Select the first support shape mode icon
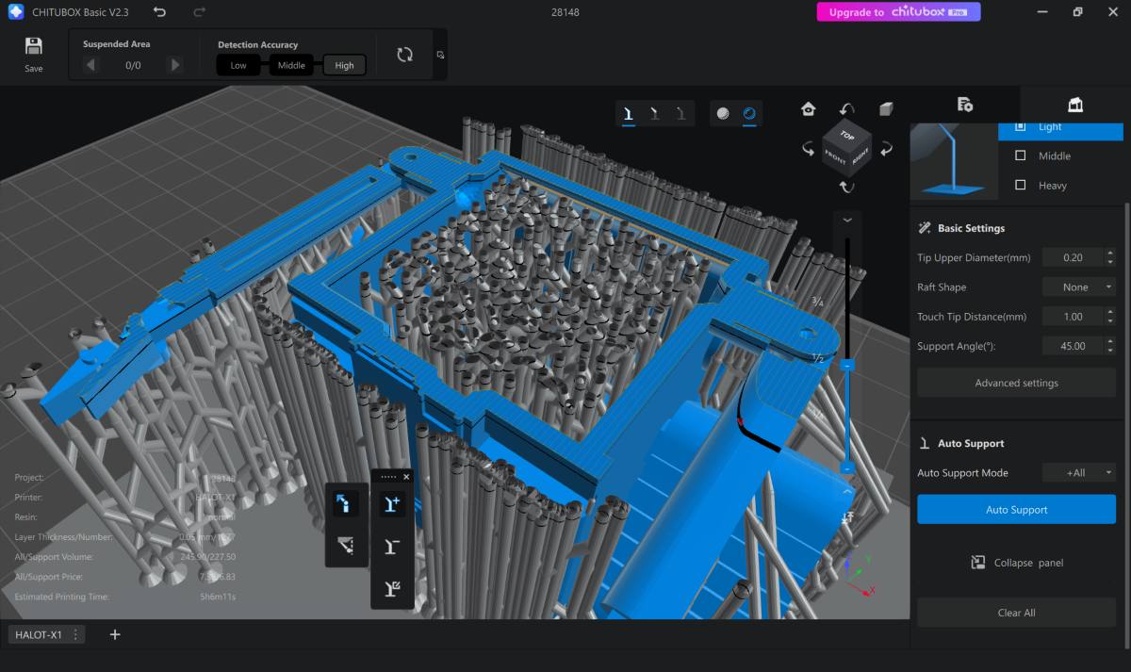 coord(627,113)
